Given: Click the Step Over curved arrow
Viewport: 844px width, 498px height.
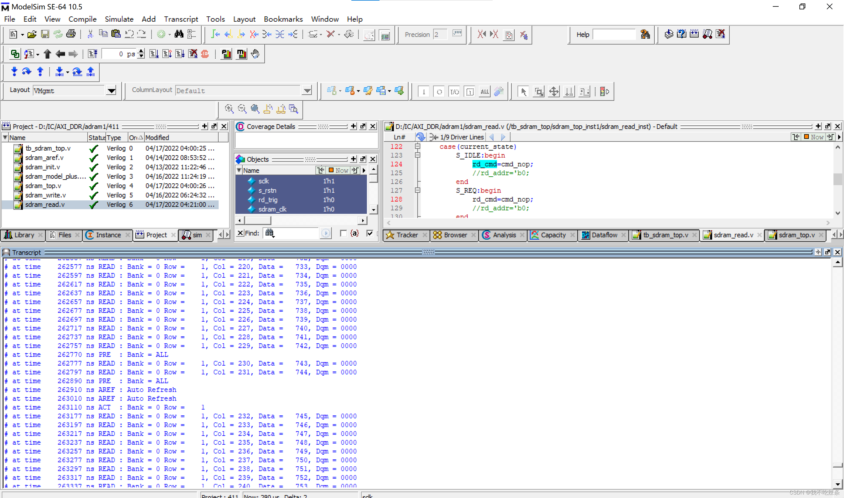Looking at the screenshot, I should [x=27, y=71].
